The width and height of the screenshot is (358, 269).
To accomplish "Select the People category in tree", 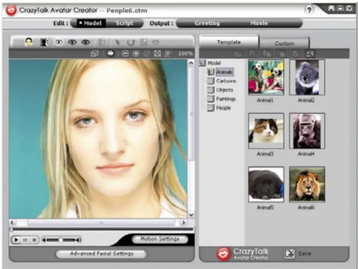I will (223, 108).
